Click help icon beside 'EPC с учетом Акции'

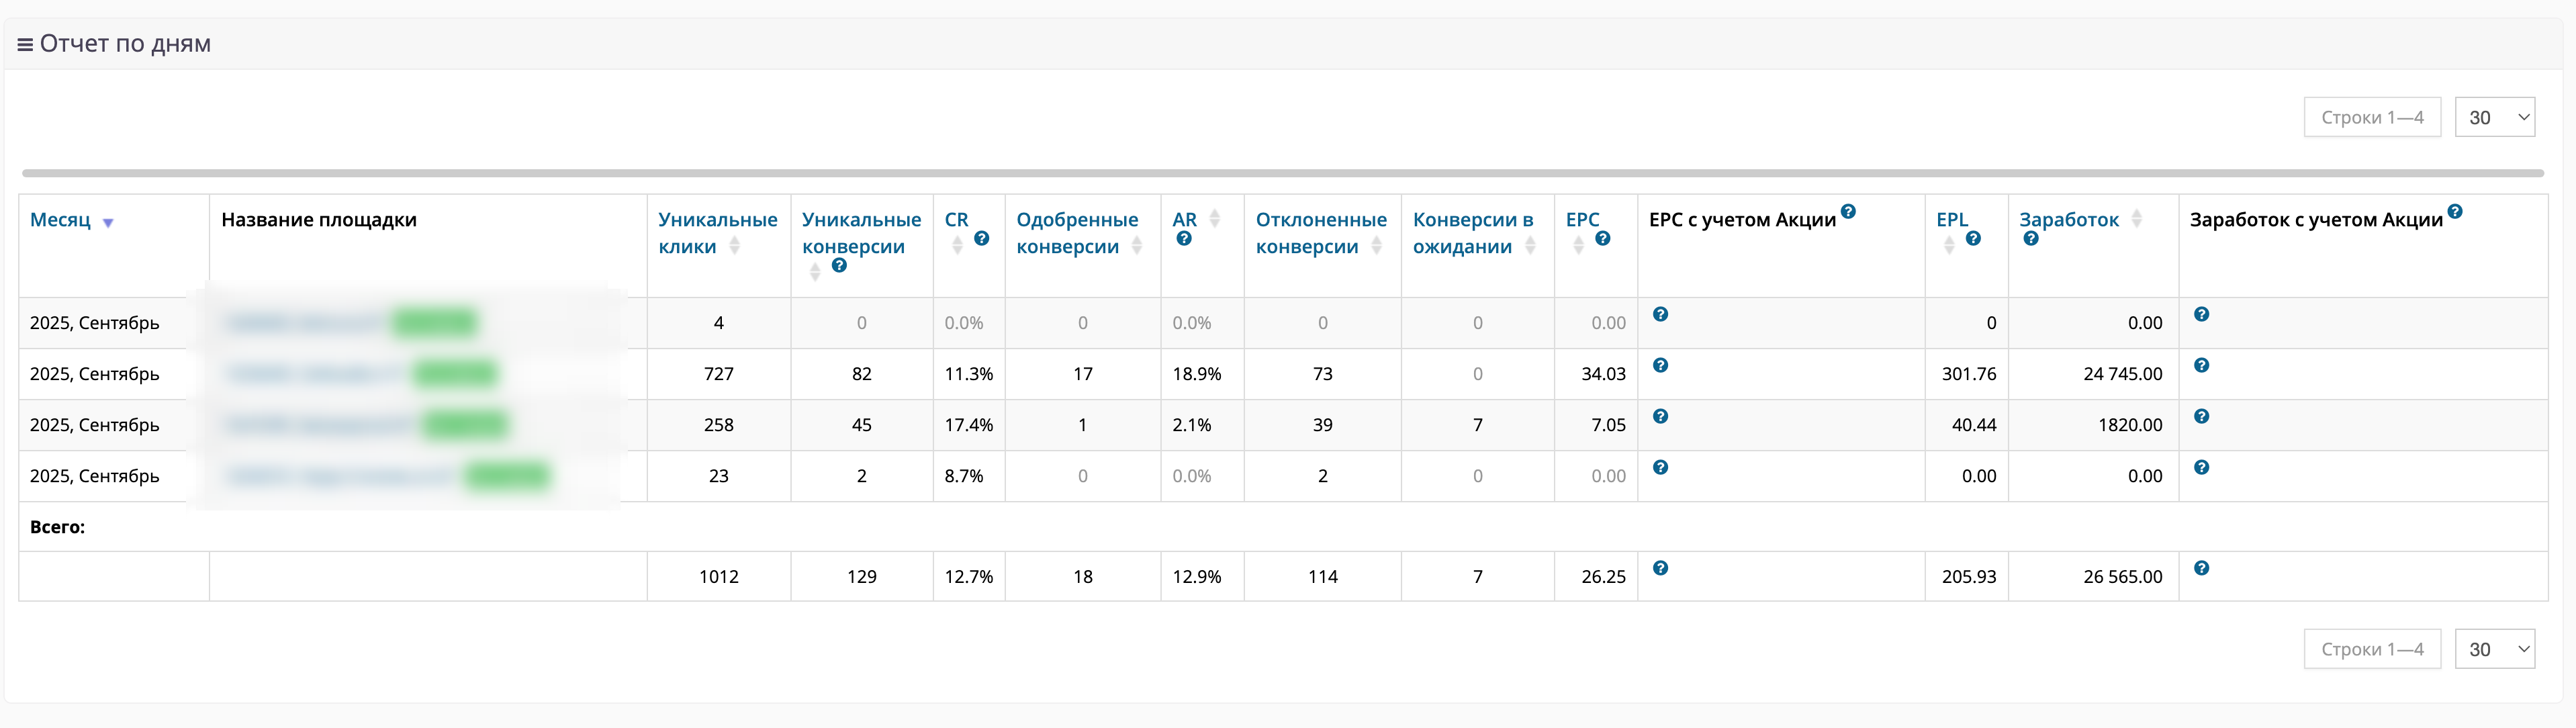pos(1848,212)
